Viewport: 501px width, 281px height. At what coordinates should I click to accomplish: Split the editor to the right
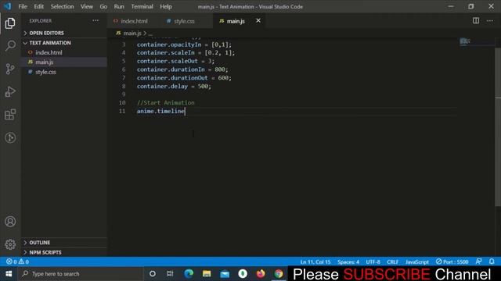(x=476, y=21)
